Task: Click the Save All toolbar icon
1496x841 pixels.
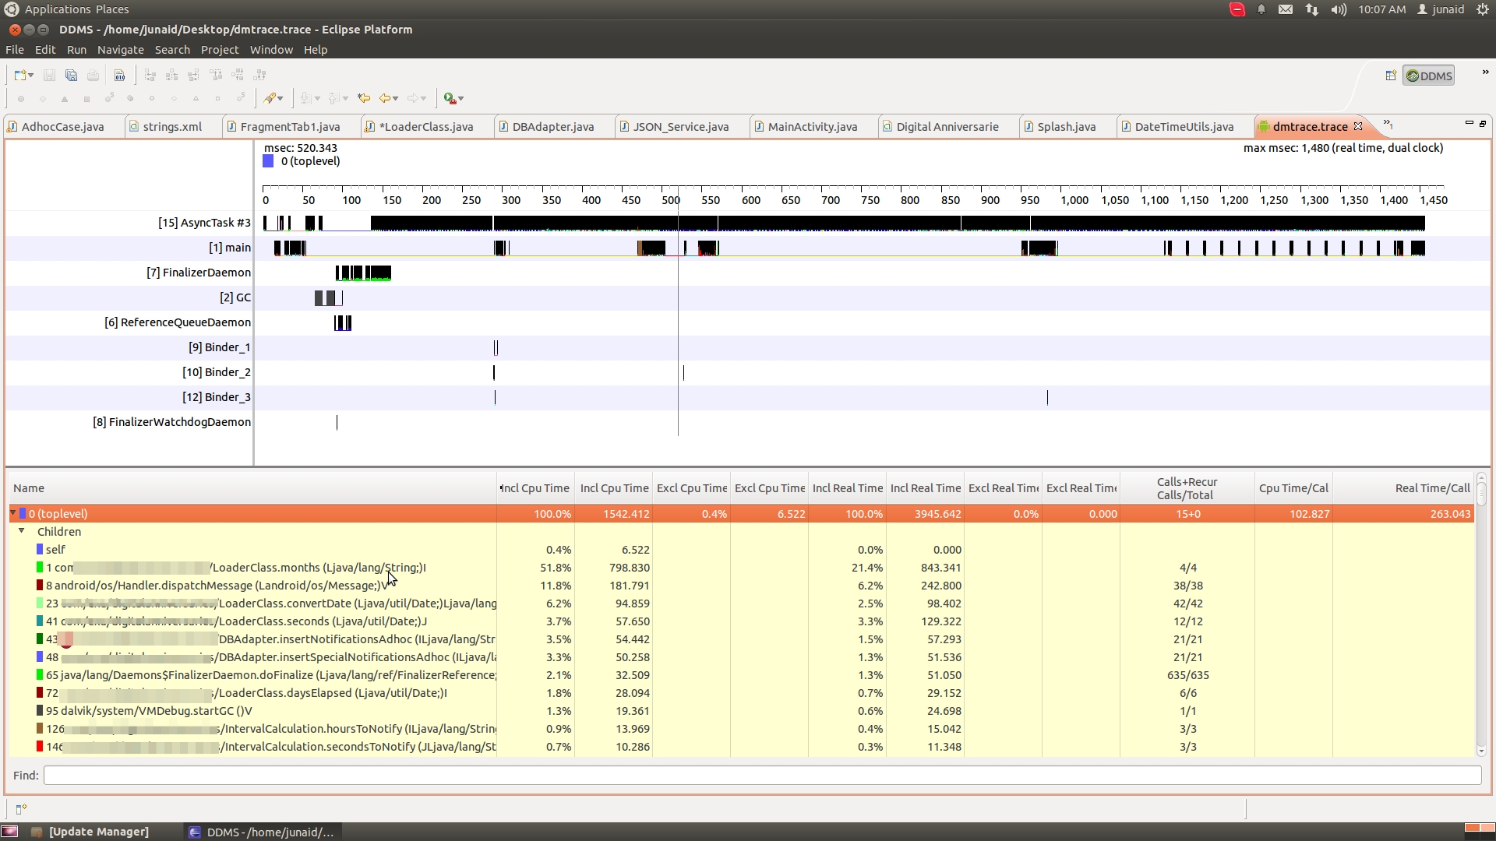Action: pyautogui.click(x=71, y=76)
